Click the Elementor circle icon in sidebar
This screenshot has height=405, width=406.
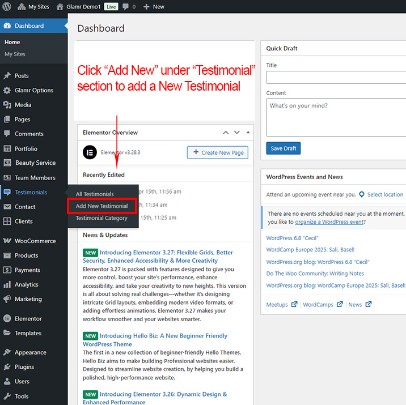(x=7, y=318)
